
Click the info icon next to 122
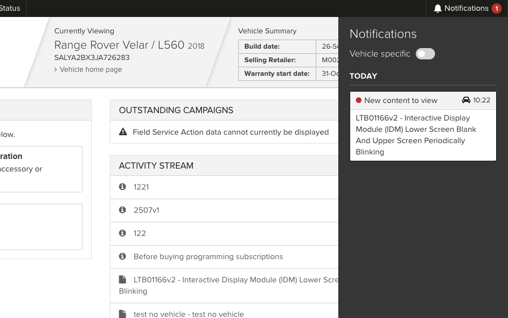click(x=122, y=233)
